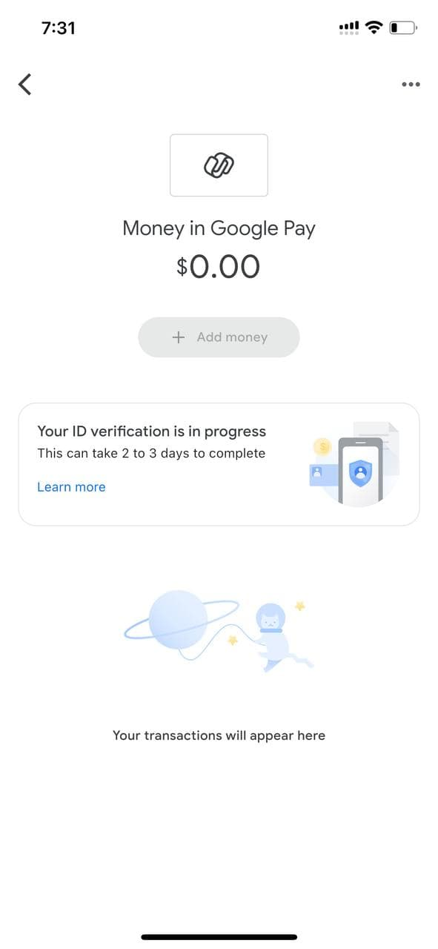
Task: Open the Learn more link
Action: click(71, 487)
